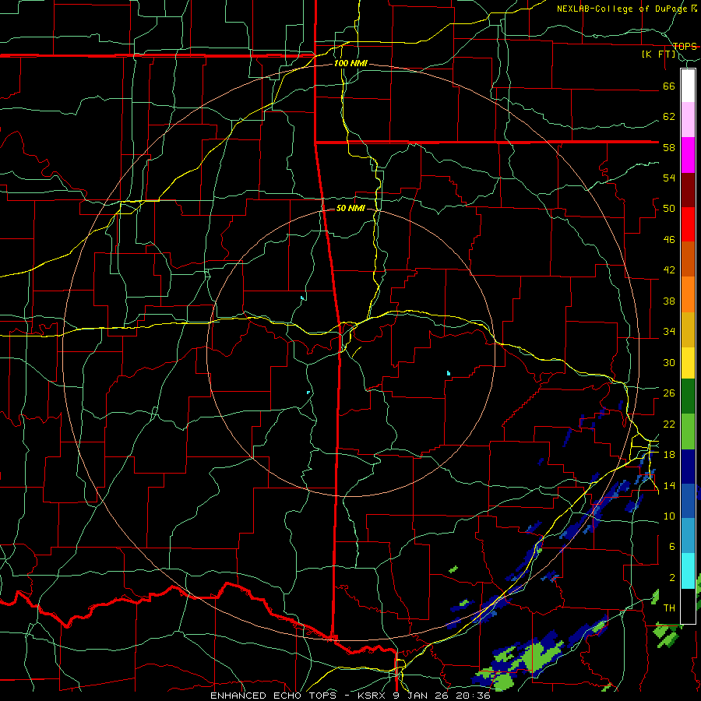Click the legend value 42
The height and width of the screenshot is (701, 701).
pyautogui.click(x=669, y=270)
